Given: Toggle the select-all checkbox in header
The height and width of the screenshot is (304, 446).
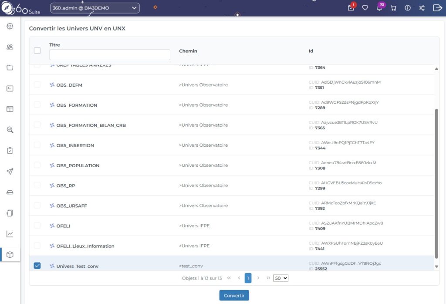Looking at the screenshot, I should click(x=37, y=51).
